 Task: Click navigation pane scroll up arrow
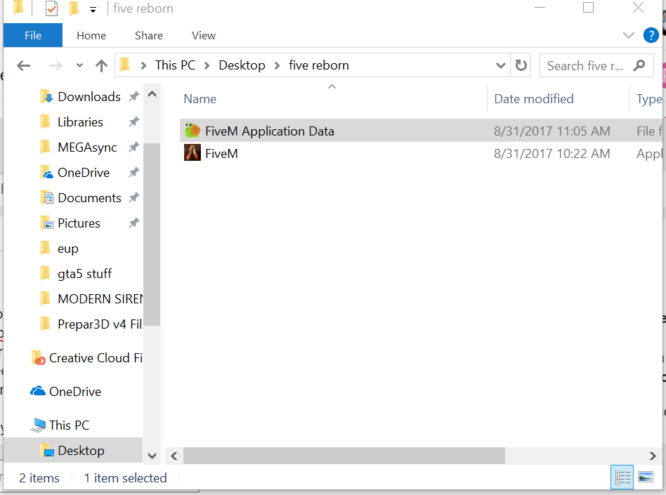[x=152, y=94]
